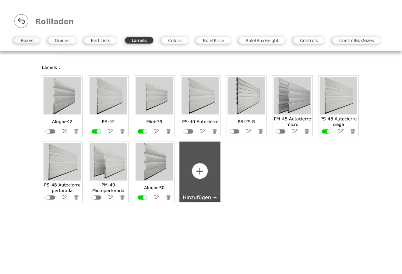Delete the PM-45 Autocierre micro lamel
Viewport: 402px width, 274px height.
[x=306, y=132]
